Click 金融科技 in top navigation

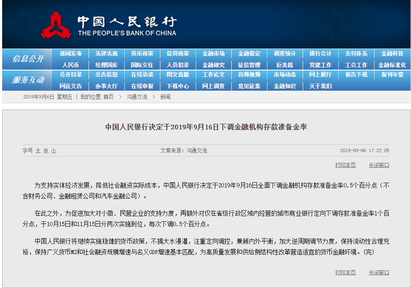(x=392, y=54)
